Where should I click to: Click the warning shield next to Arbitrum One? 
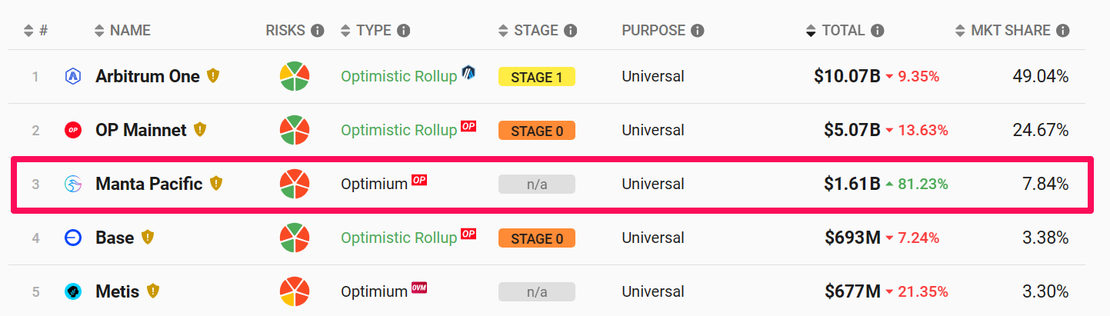pyautogui.click(x=213, y=76)
